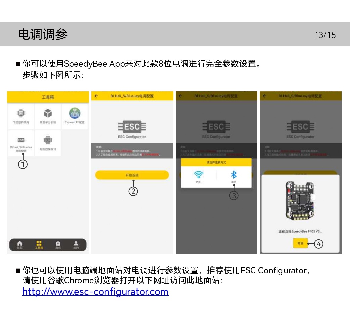Image resolution: width=350 pixels, height=315 pixels.
Task: Tap the 飞控固件烧写 chip icon
Action: tap(21, 113)
